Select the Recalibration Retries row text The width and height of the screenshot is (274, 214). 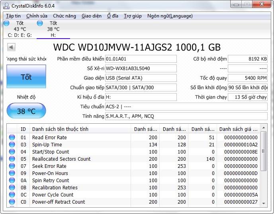pos(55,188)
